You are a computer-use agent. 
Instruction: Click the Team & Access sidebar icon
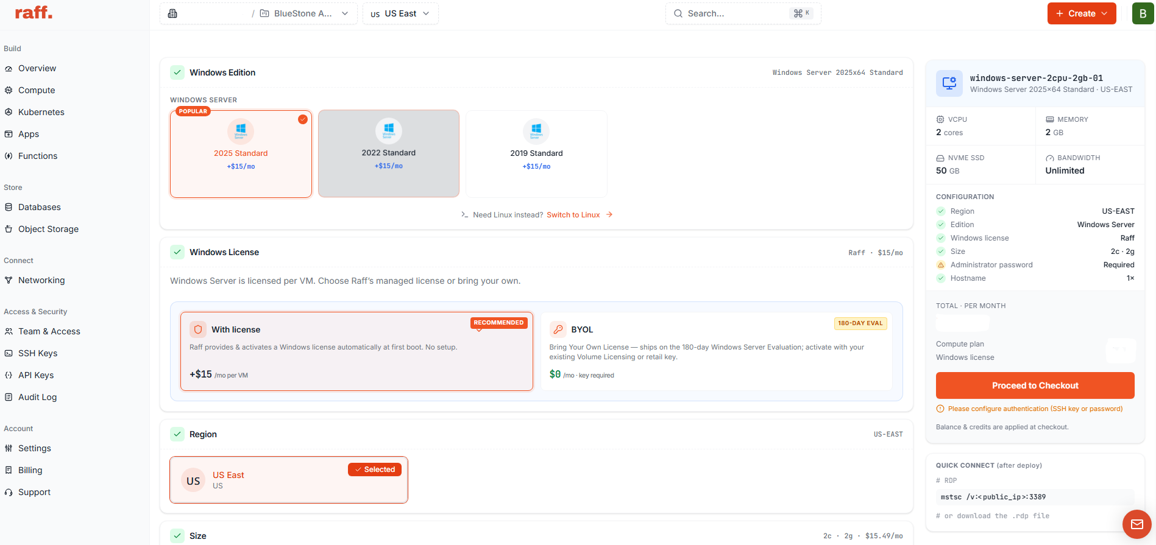9,331
